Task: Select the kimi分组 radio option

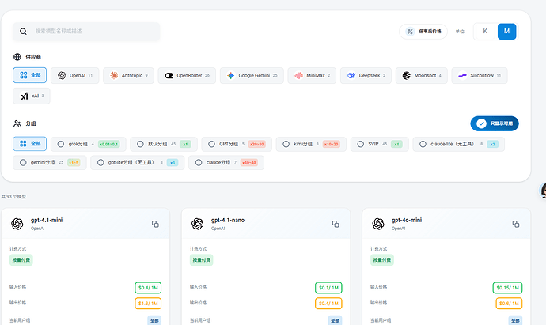Action: (x=286, y=144)
